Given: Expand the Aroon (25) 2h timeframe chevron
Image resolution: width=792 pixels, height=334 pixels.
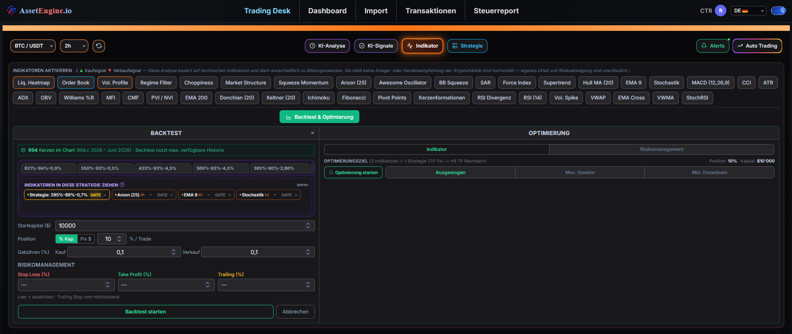Looking at the screenshot, I should [151, 195].
